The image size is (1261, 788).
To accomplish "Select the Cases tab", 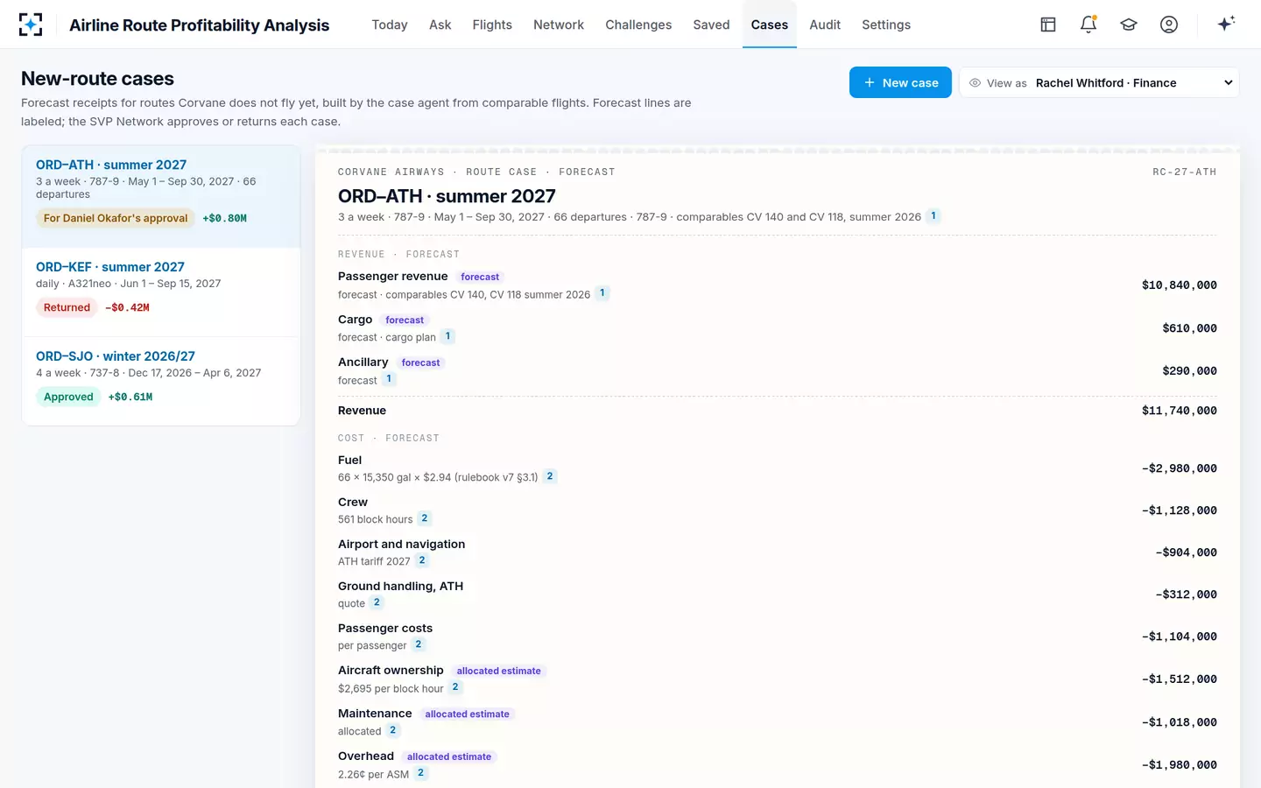I will 770,25.
